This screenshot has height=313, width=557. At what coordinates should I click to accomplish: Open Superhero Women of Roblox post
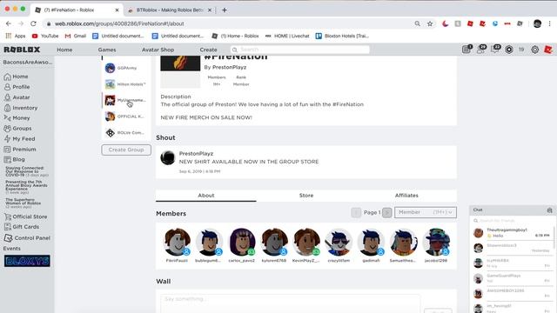coord(23,203)
